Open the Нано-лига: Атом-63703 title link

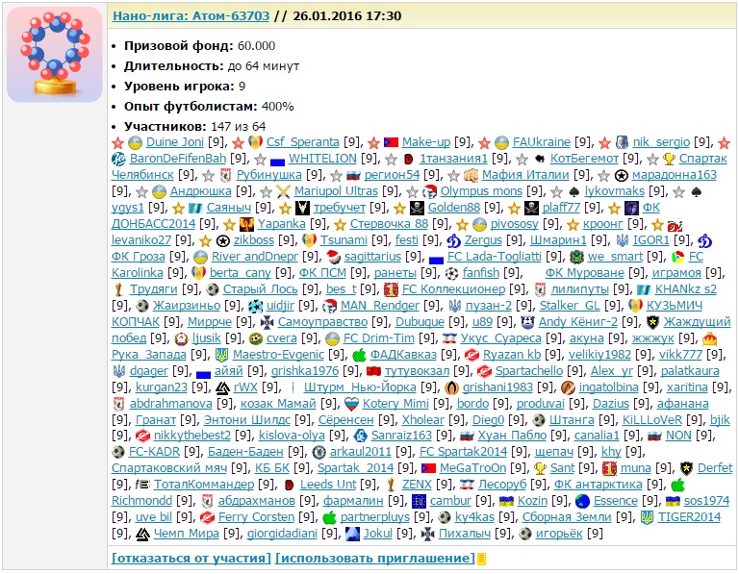tap(191, 16)
